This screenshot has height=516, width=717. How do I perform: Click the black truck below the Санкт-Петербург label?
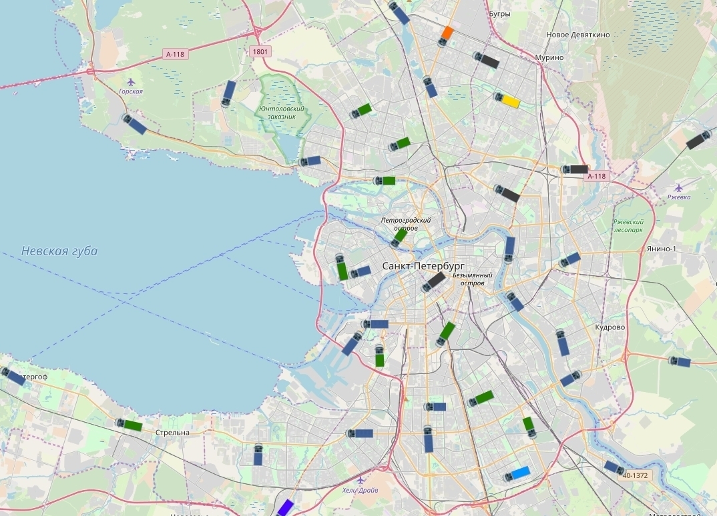433,282
